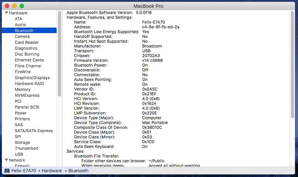Select the Bluetooth address value text
Viewport: 298px width, 177px height.
pyautogui.click(x=160, y=27)
